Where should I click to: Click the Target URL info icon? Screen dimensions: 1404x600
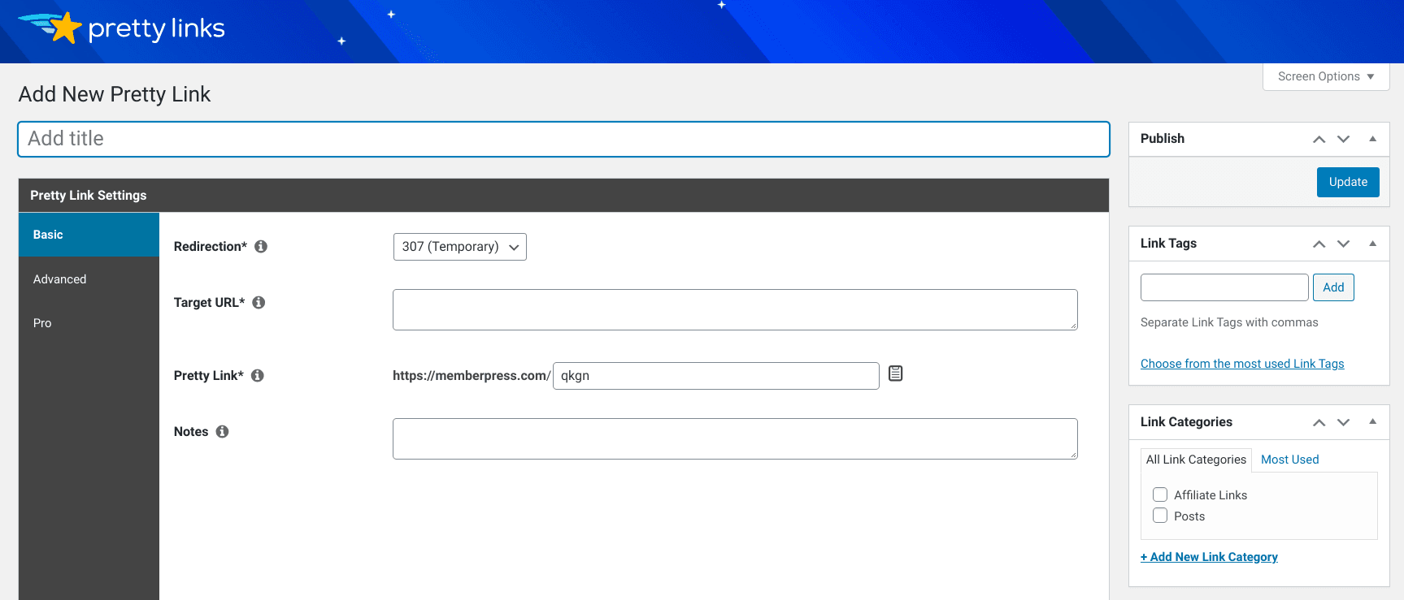pos(259,302)
